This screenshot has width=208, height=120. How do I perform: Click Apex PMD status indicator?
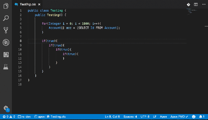[179, 117]
